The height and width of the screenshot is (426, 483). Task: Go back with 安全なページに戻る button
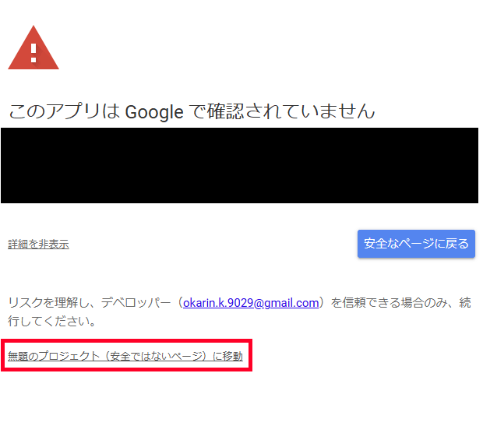pos(416,244)
